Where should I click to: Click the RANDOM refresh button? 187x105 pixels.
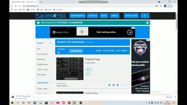76,51
